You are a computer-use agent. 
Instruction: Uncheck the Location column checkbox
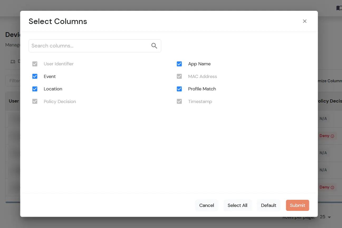pos(35,89)
